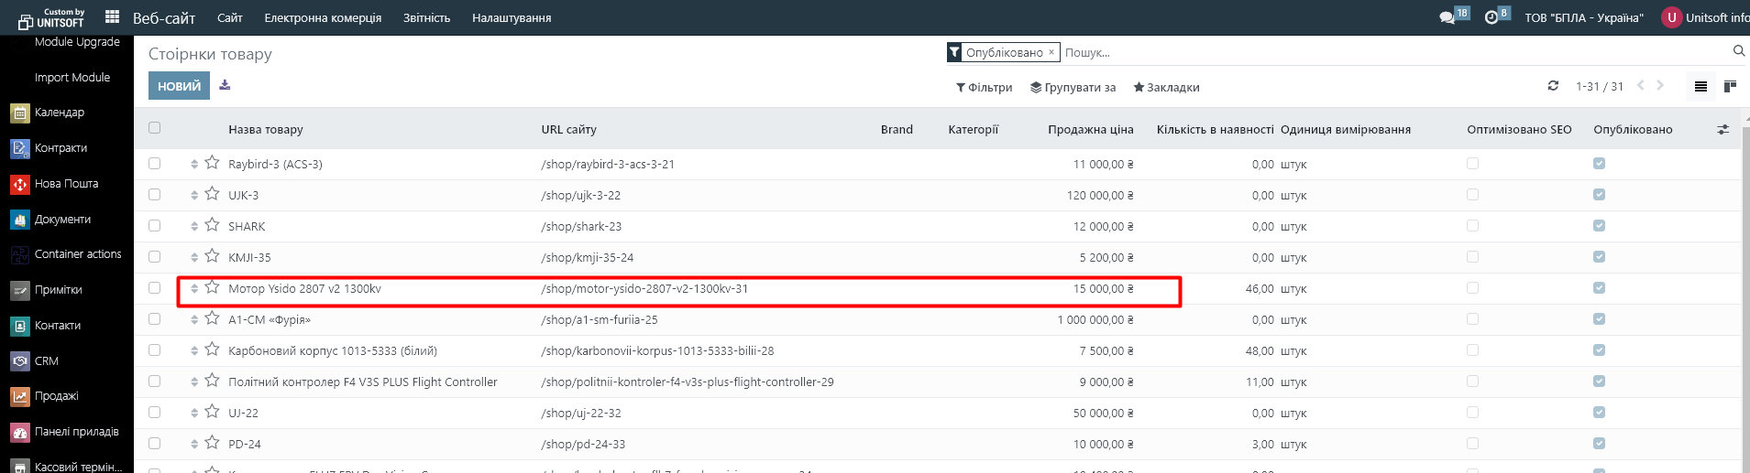Select all rows with header checkbox

154,128
